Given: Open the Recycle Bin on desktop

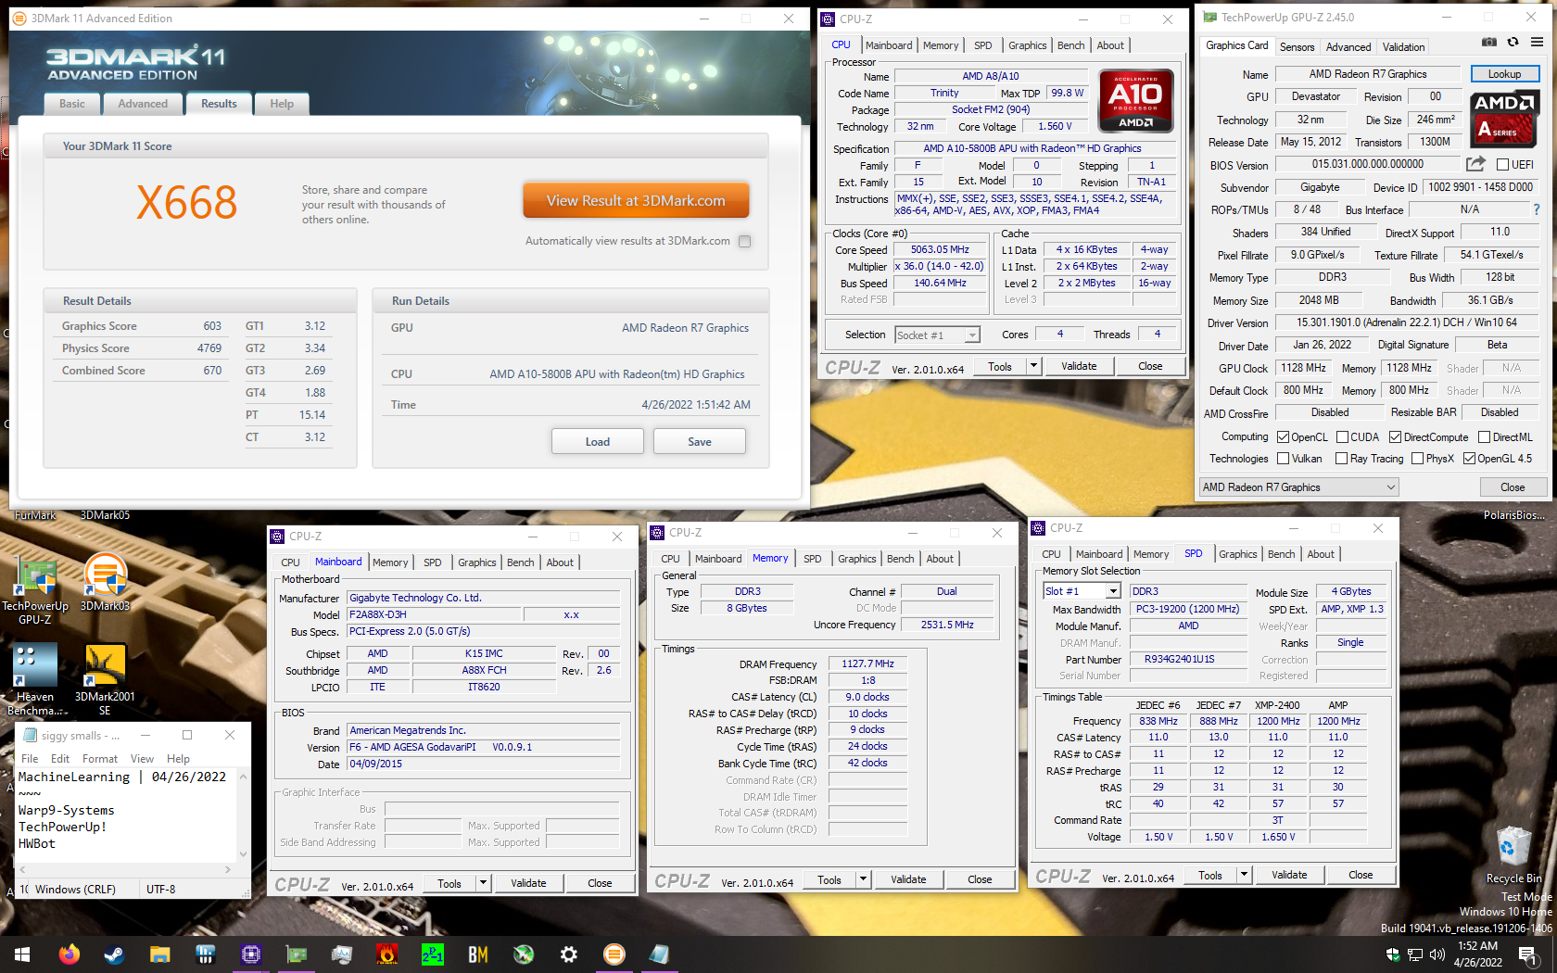Looking at the screenshot, I should (x=1513, y=853).
